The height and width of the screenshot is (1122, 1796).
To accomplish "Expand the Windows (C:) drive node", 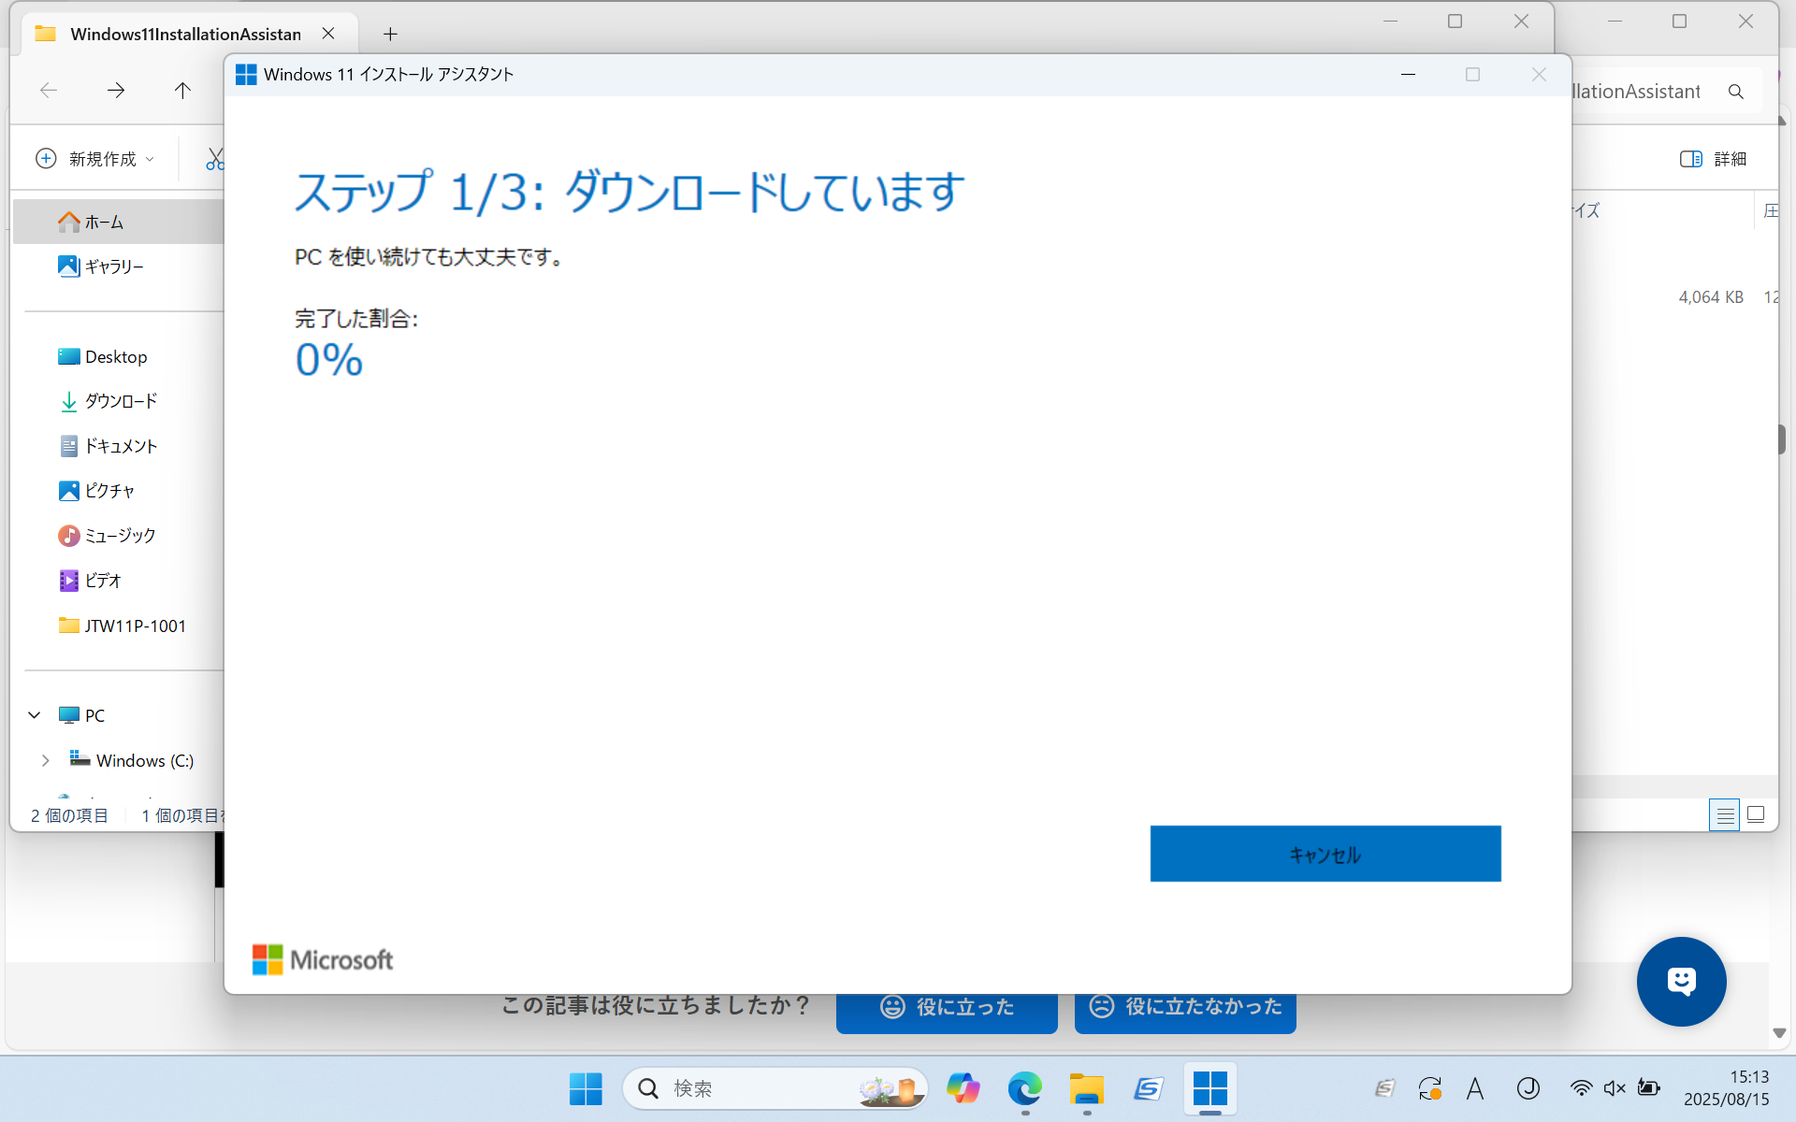I will 45,761.
